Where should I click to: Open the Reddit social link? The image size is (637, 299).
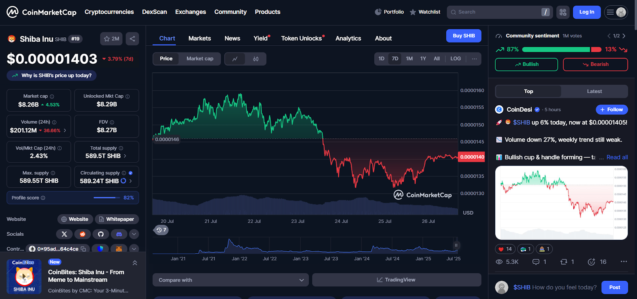tap(82, 234)
